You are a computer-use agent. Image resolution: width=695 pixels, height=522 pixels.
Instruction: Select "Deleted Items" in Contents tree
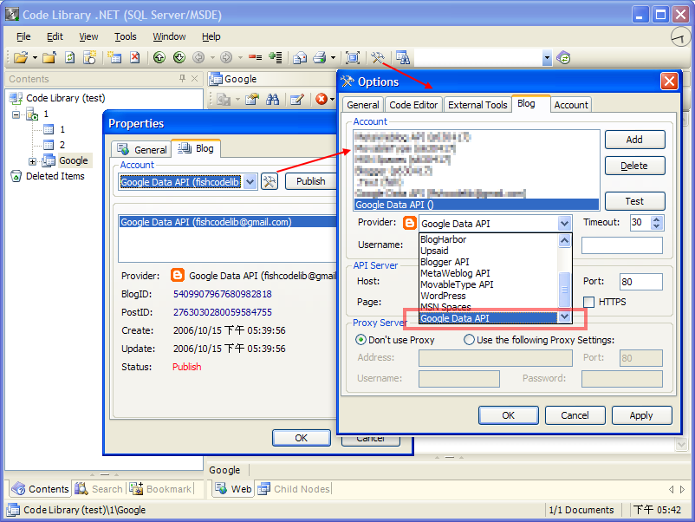point(55,177)
